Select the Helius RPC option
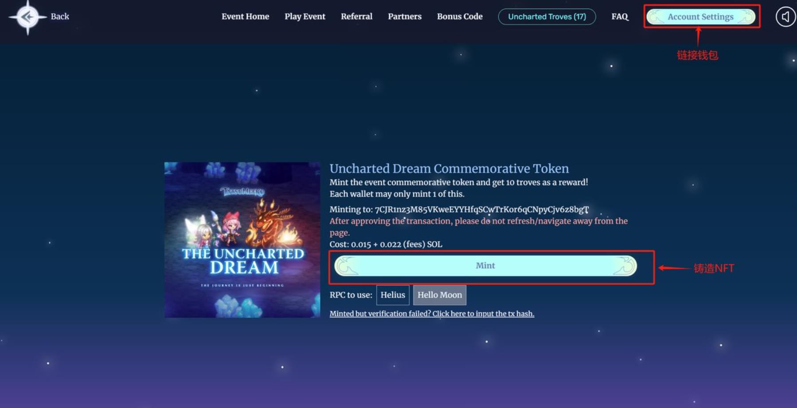The width and height of the screenshot is (797, 408). pyautogui.click(x=393, y=295)
